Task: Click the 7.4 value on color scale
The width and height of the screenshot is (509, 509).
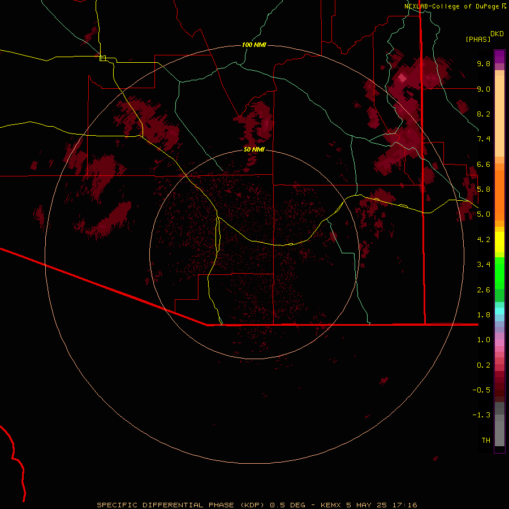Action: (x=484, y=139)
